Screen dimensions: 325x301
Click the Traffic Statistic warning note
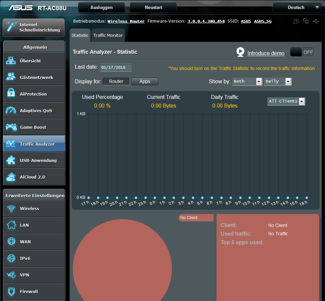(241, 68)
